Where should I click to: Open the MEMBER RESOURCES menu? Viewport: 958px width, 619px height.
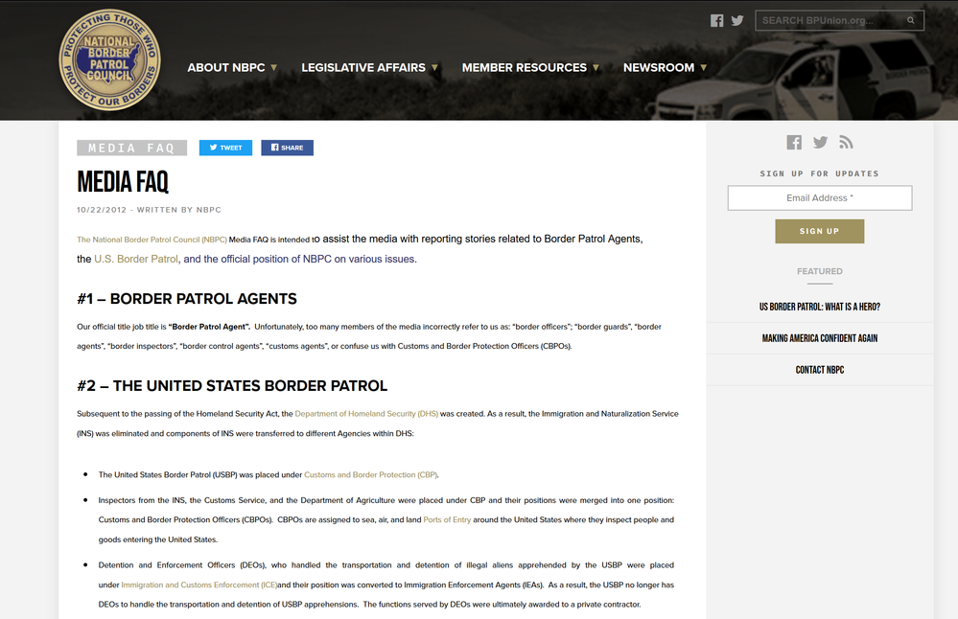pyautogui.click(x=525, y=68)
